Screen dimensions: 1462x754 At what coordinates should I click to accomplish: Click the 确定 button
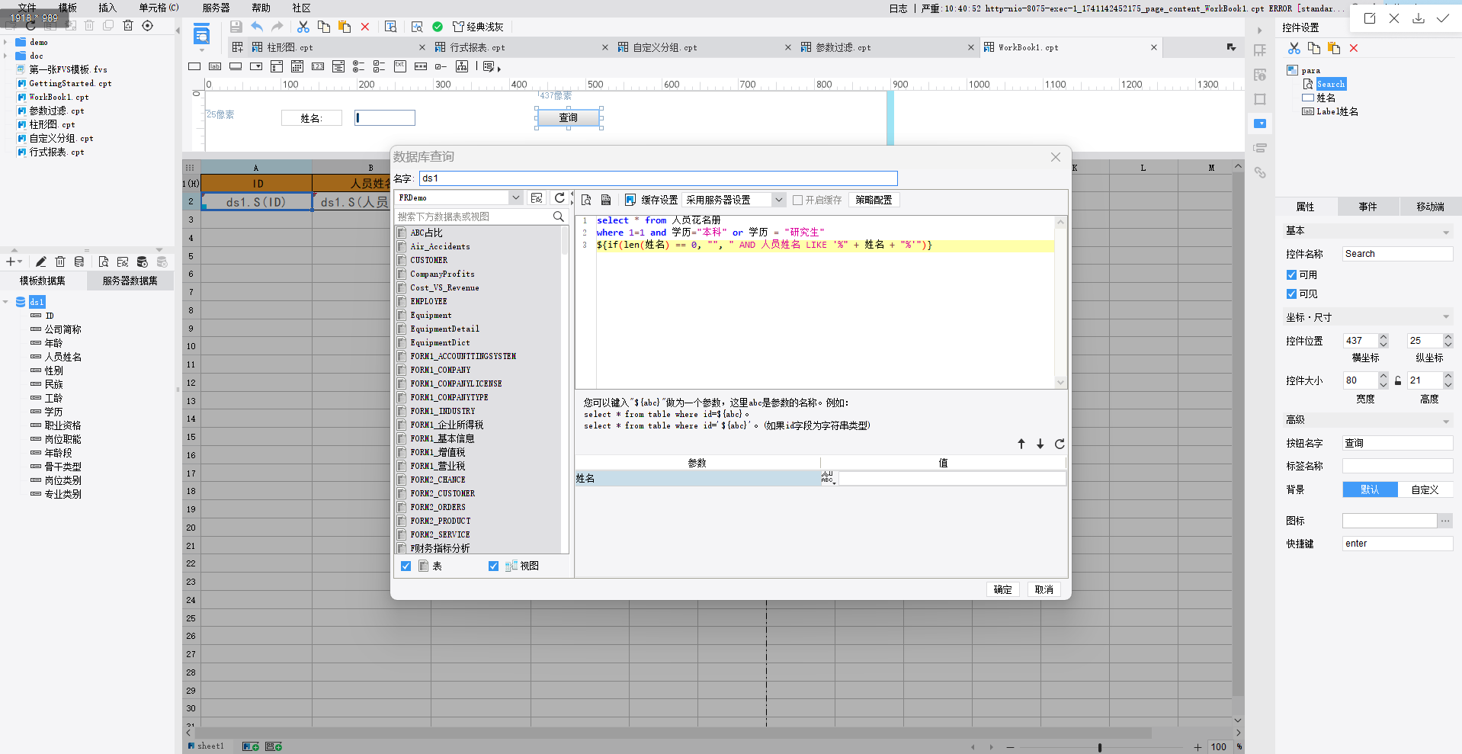point(1002,589)
